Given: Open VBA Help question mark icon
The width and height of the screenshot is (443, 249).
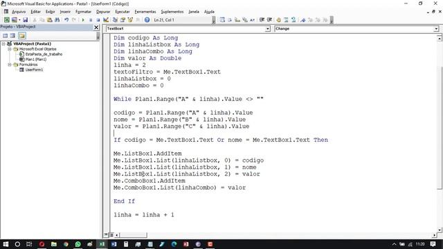Looking at the screenshot, I should tap(147, 20).
